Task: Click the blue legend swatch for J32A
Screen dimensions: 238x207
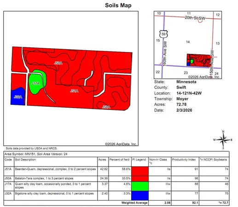Action: tap(140, 195)
